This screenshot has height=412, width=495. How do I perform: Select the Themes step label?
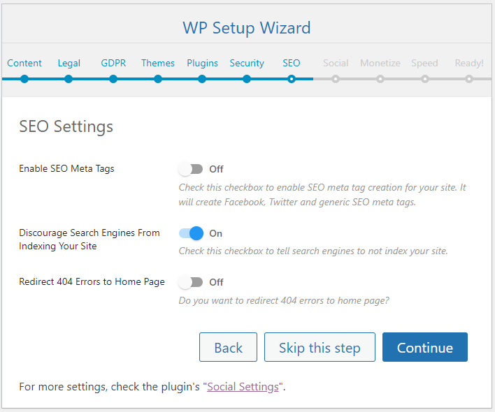tap(158, 63)
